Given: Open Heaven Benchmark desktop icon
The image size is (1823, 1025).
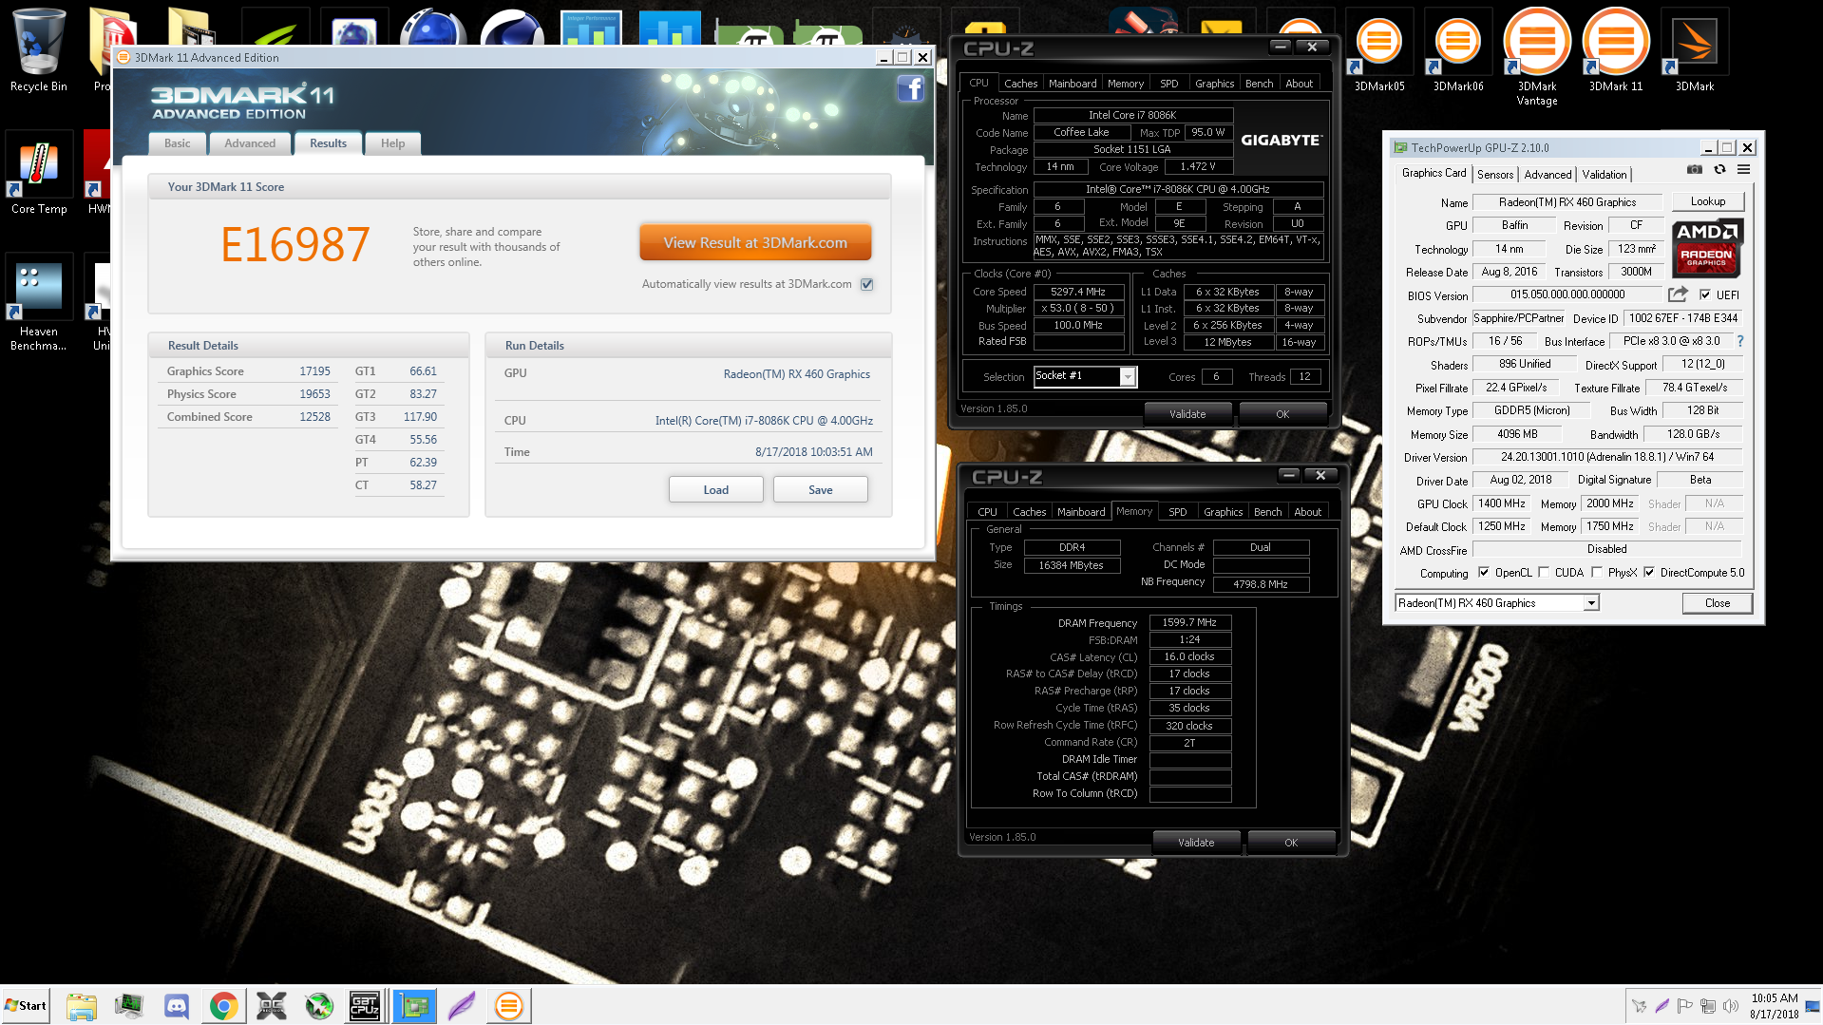Looking at the screenshot, I should 39,303.
